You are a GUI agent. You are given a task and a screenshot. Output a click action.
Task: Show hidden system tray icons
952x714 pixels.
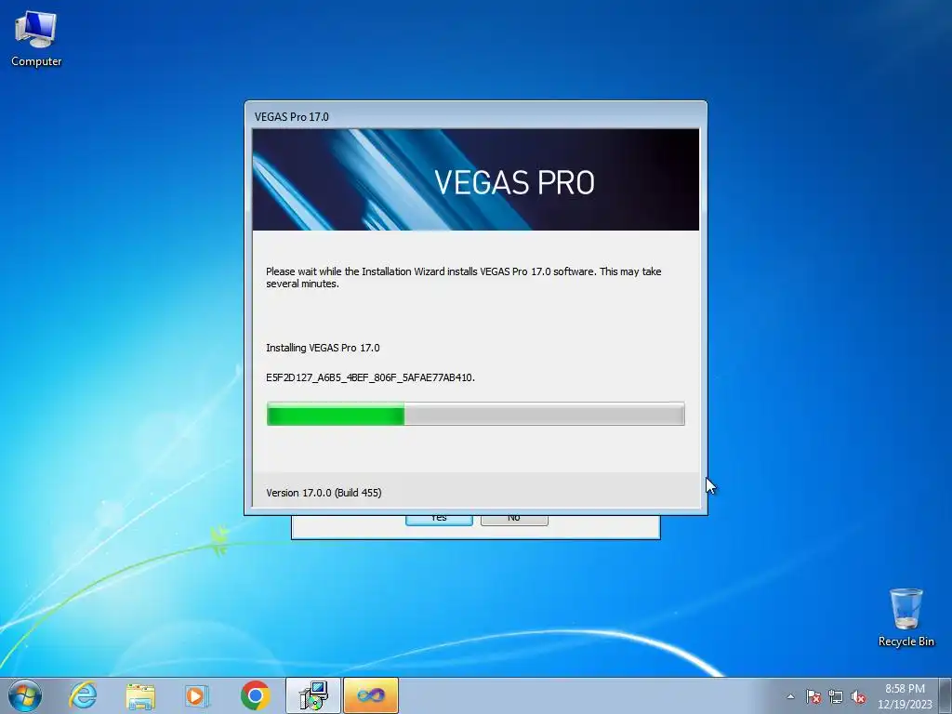click(790, 696)
